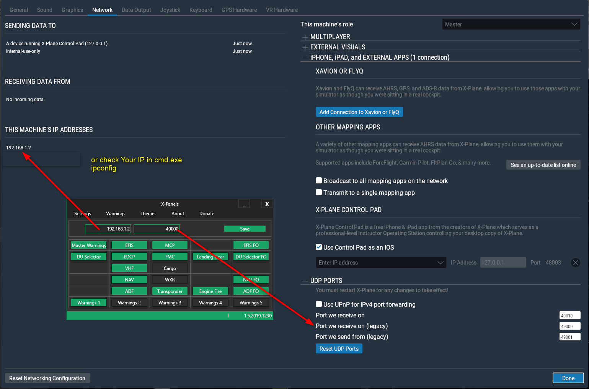The width and height of the screenshot is (589, 389).
Task: Select the Landing Gear panel in X-Panels
Action: [x=210, y=257]
